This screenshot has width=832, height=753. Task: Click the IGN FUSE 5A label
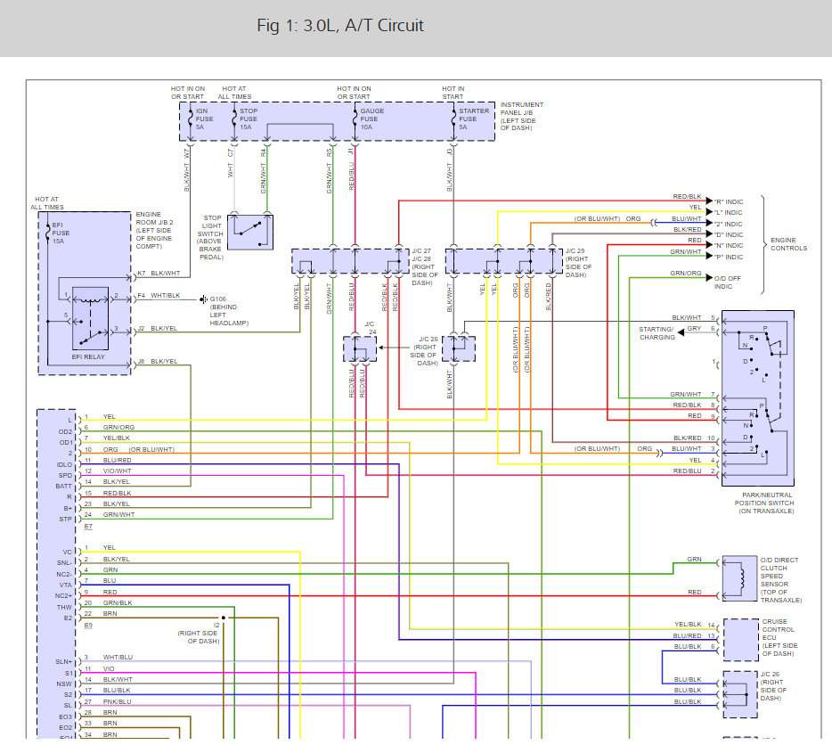click(204, 119)
